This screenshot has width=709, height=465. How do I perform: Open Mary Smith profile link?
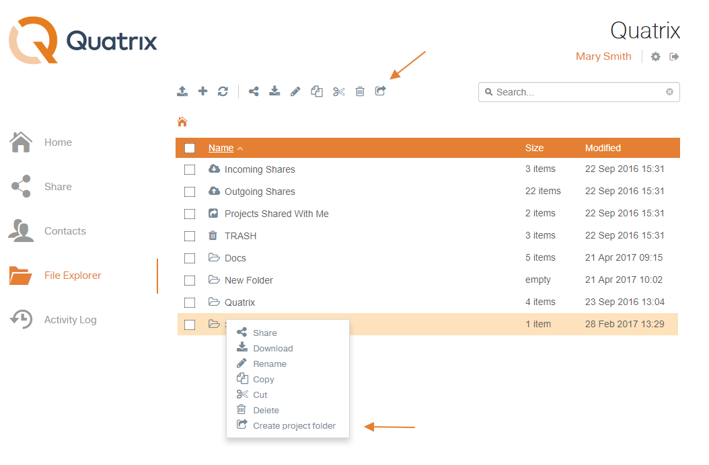point(603,56)
